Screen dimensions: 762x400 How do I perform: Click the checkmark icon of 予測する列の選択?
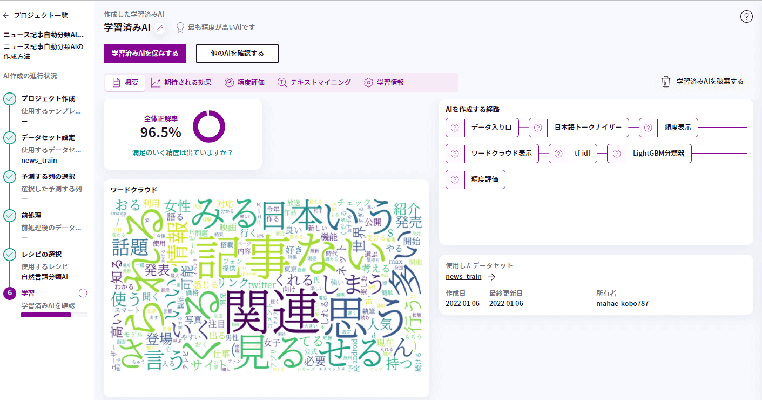click(10, 177)
